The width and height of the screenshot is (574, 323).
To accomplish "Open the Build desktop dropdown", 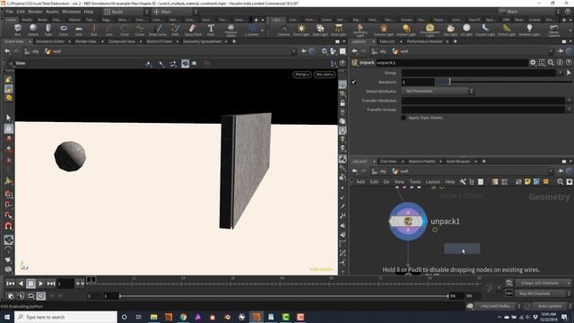I will tap(126, 12).
